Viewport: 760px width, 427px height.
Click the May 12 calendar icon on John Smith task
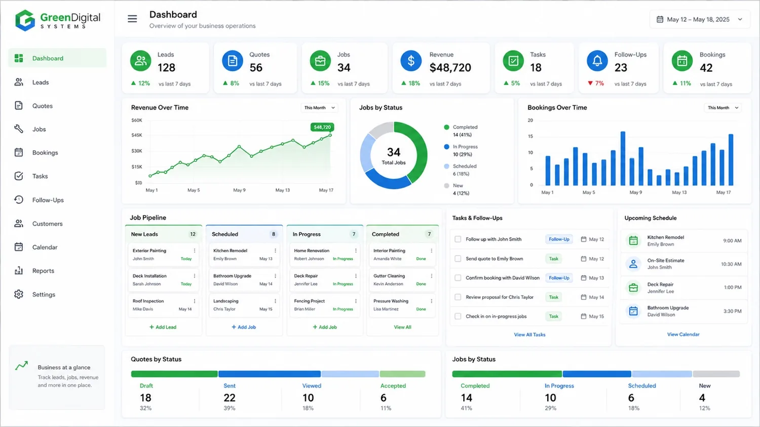pos(584,239)
